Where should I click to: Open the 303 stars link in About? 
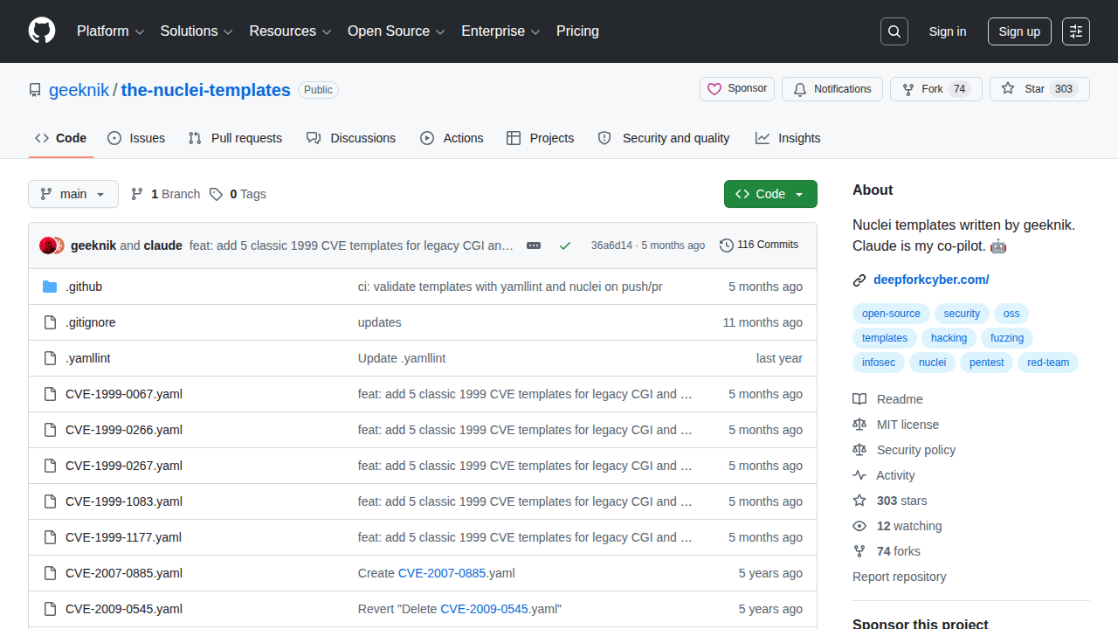pyautogui.click(x=902, y=501)
